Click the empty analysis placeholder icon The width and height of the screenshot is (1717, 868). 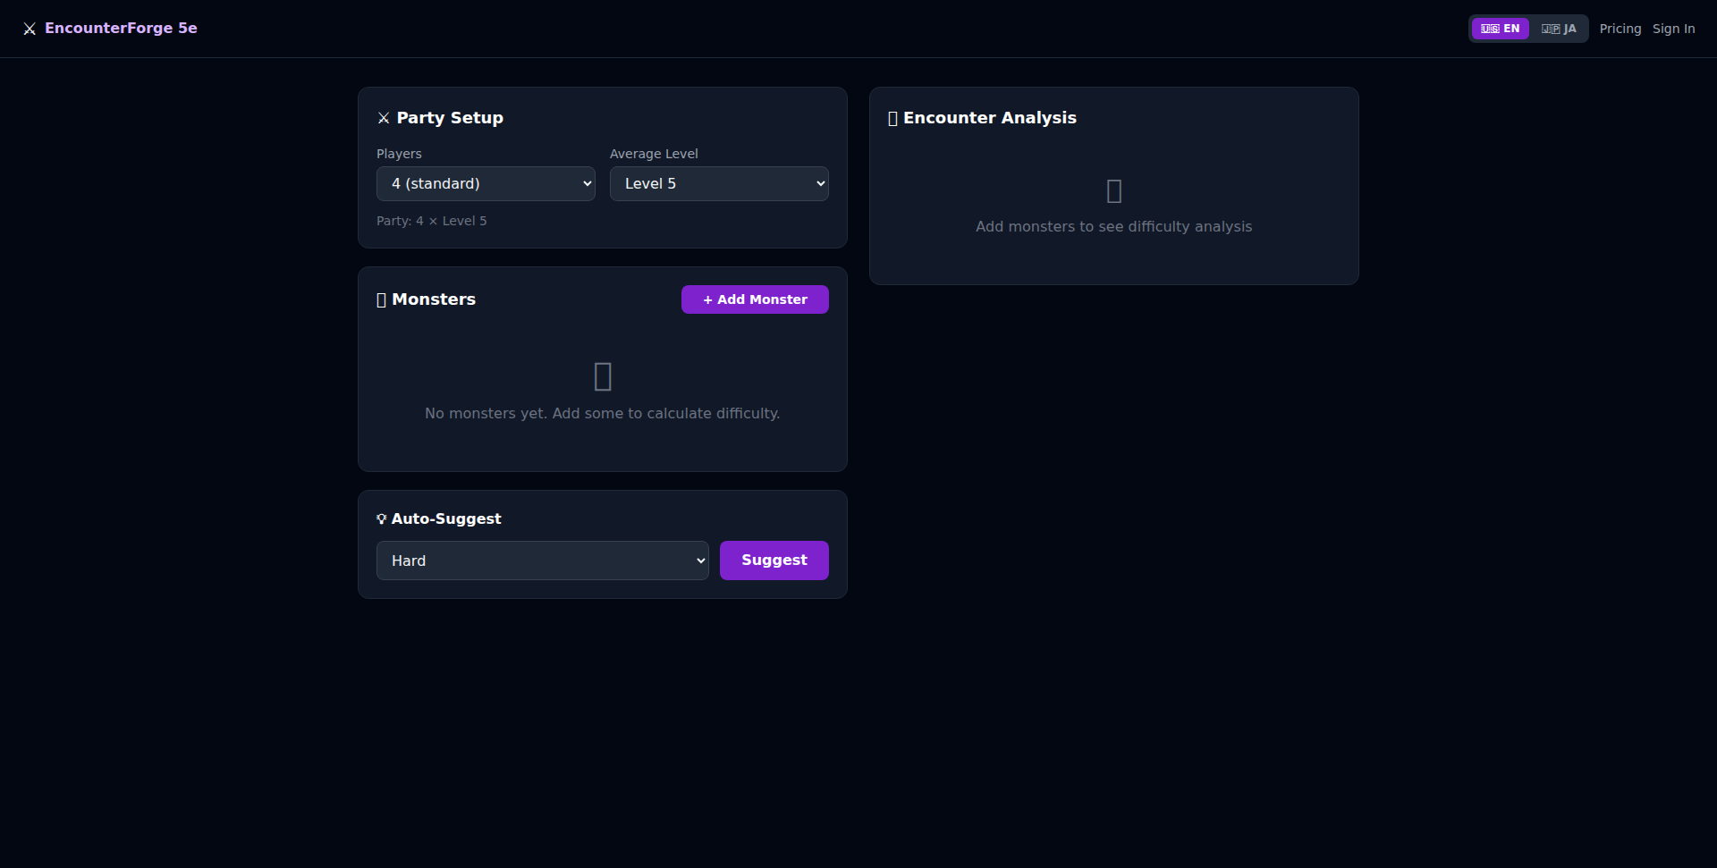point(1114,190)
